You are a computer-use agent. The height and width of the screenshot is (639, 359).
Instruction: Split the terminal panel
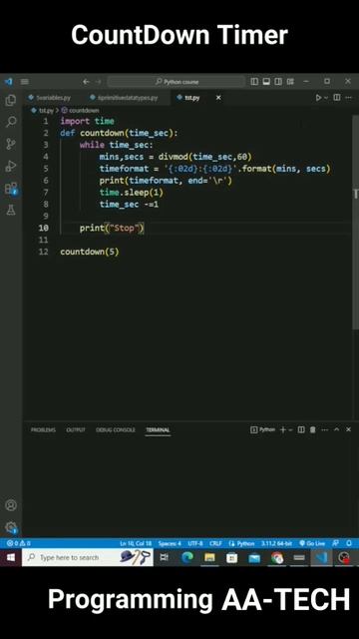301,429
